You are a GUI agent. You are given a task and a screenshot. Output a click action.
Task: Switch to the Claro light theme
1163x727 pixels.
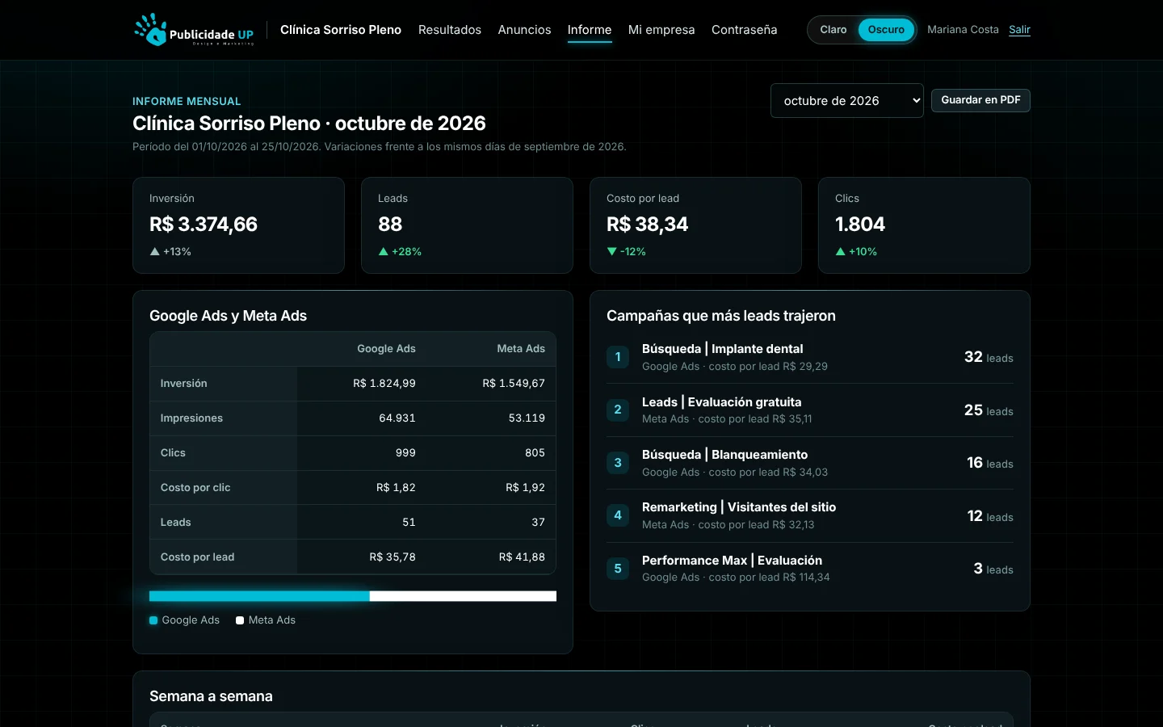pos(833,30)
